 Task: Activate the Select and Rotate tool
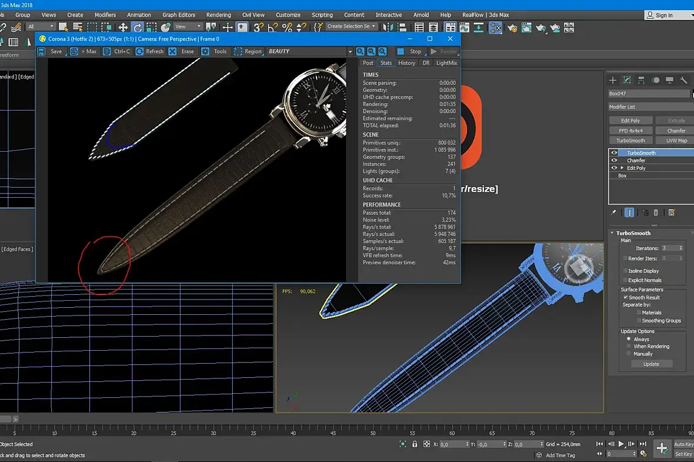137,27
